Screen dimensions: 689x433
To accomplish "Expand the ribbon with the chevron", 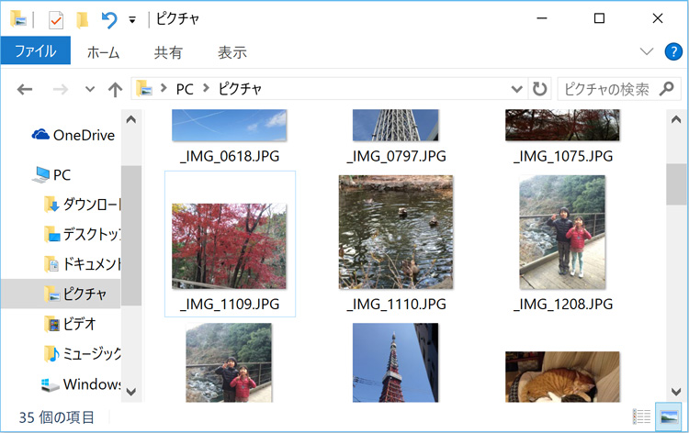I will pos(647,51).
